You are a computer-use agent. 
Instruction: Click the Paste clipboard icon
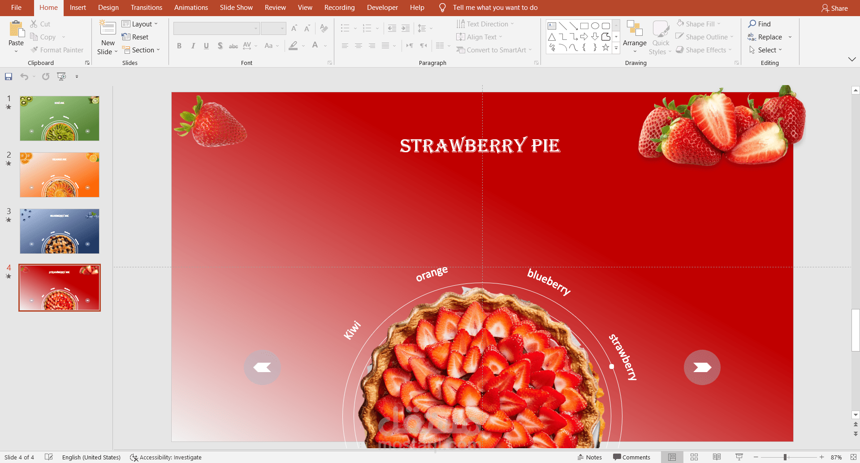click(17, 29)
